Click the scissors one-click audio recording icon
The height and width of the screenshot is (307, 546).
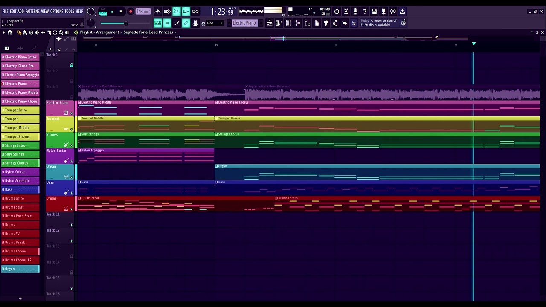pos(346,12)
